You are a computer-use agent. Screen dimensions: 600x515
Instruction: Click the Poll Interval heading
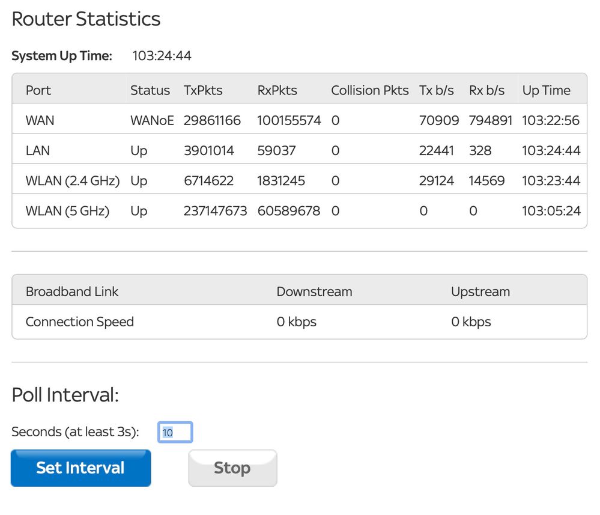(65, 395)
